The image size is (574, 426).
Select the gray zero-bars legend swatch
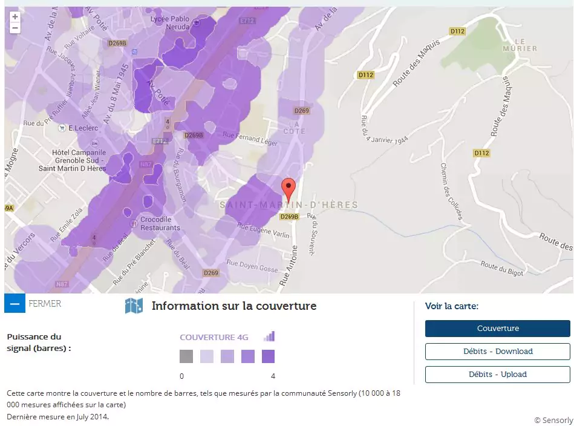(186, 356)
